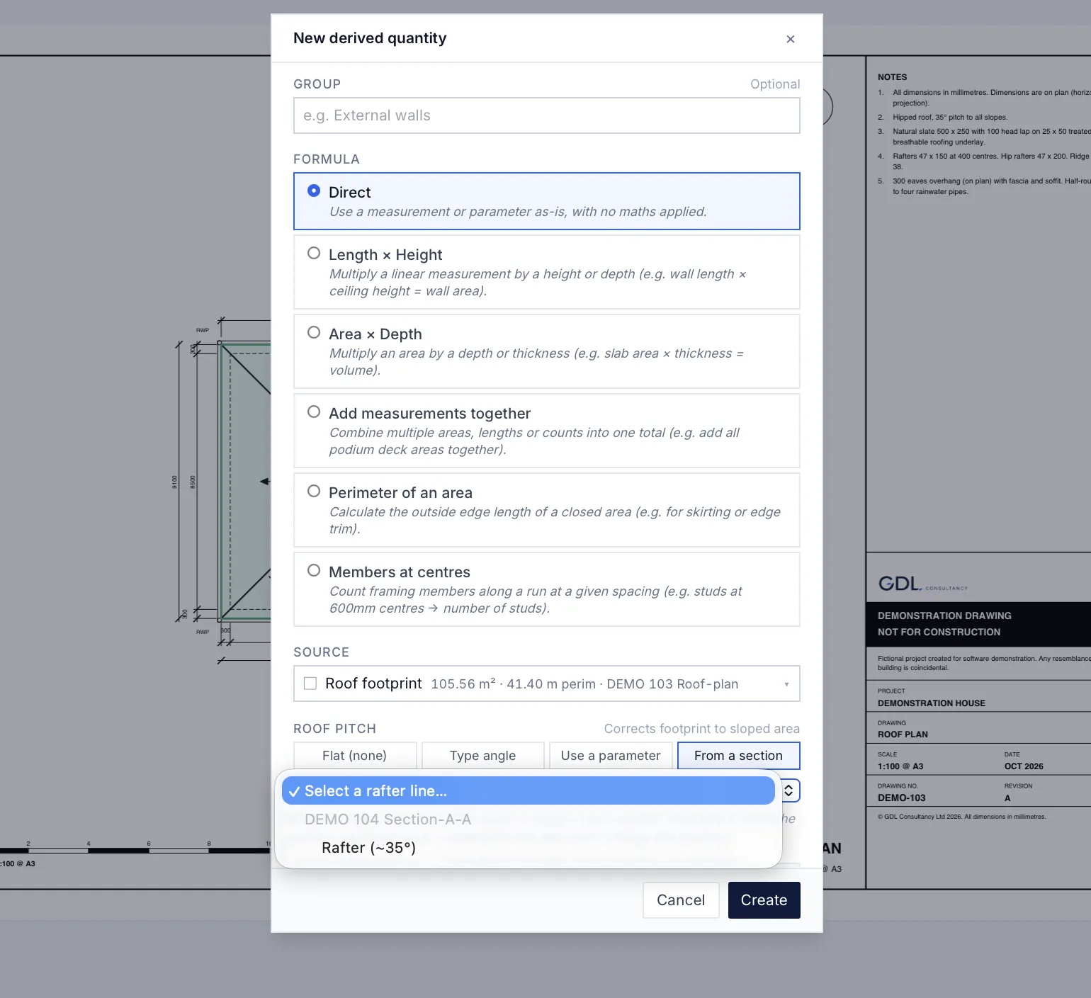Click the Create button
The height and width of the screenshot is (998, 1091).
coord(764,900)
